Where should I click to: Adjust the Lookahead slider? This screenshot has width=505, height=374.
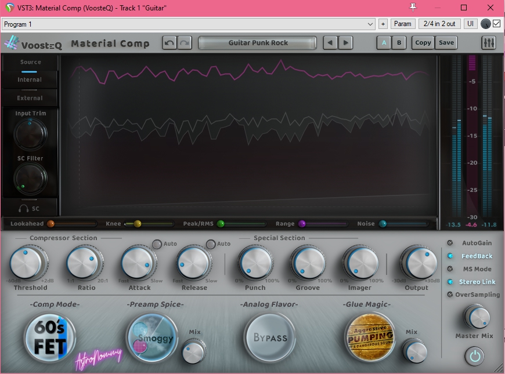coord(71,224)
